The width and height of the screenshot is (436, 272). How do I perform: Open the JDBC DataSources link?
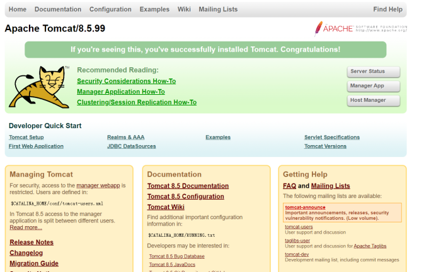click(132, 146)
